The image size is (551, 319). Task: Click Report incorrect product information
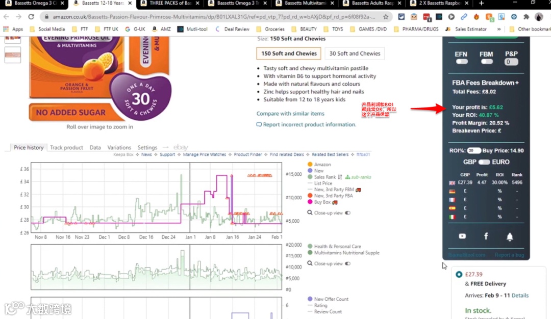pyautogui.click(x=306, y=124)
